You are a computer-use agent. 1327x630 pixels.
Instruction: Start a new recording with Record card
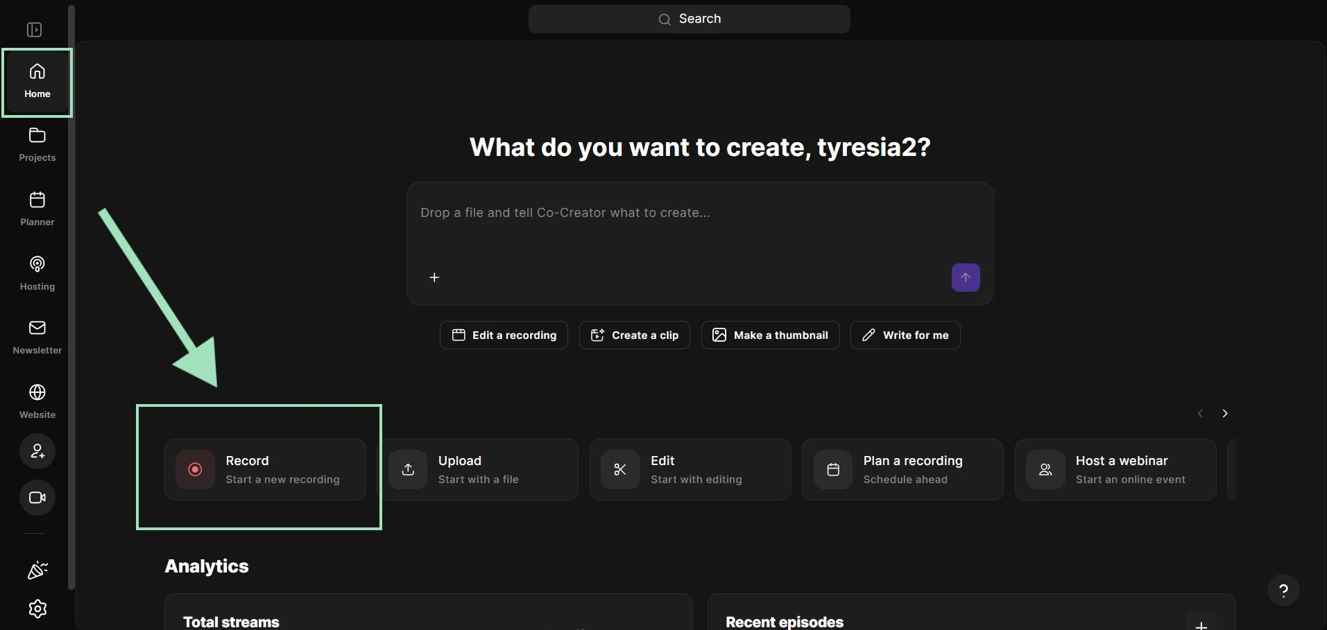[x=265, y=469]
